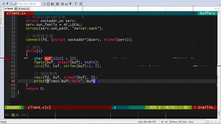Click the trailing whitespace warning segment
Image resolution: width=221 pixels, height=124 pixels.
point(205,107)
